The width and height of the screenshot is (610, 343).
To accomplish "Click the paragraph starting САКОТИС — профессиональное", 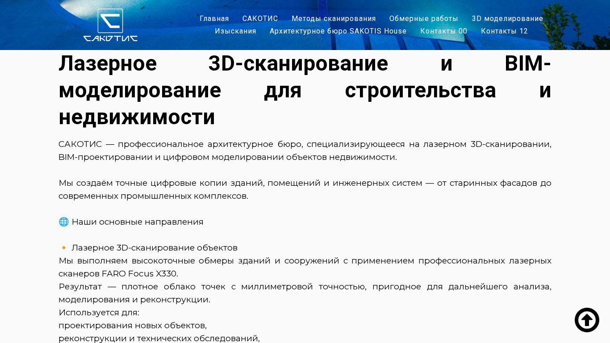I will (305, 151).
